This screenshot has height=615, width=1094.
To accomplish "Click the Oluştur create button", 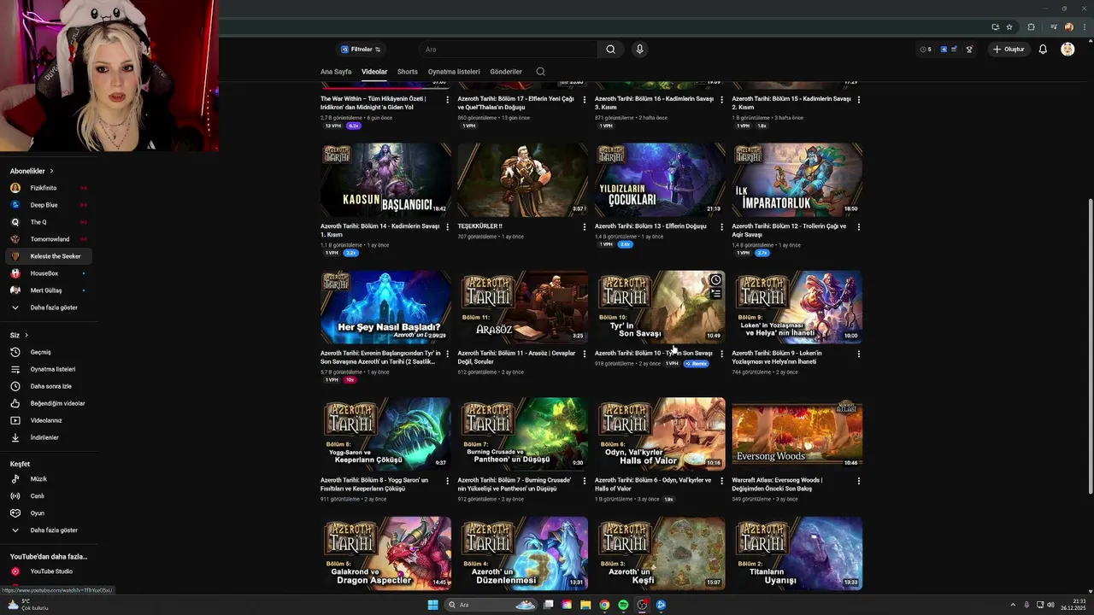I will (x=1009, y=50).
